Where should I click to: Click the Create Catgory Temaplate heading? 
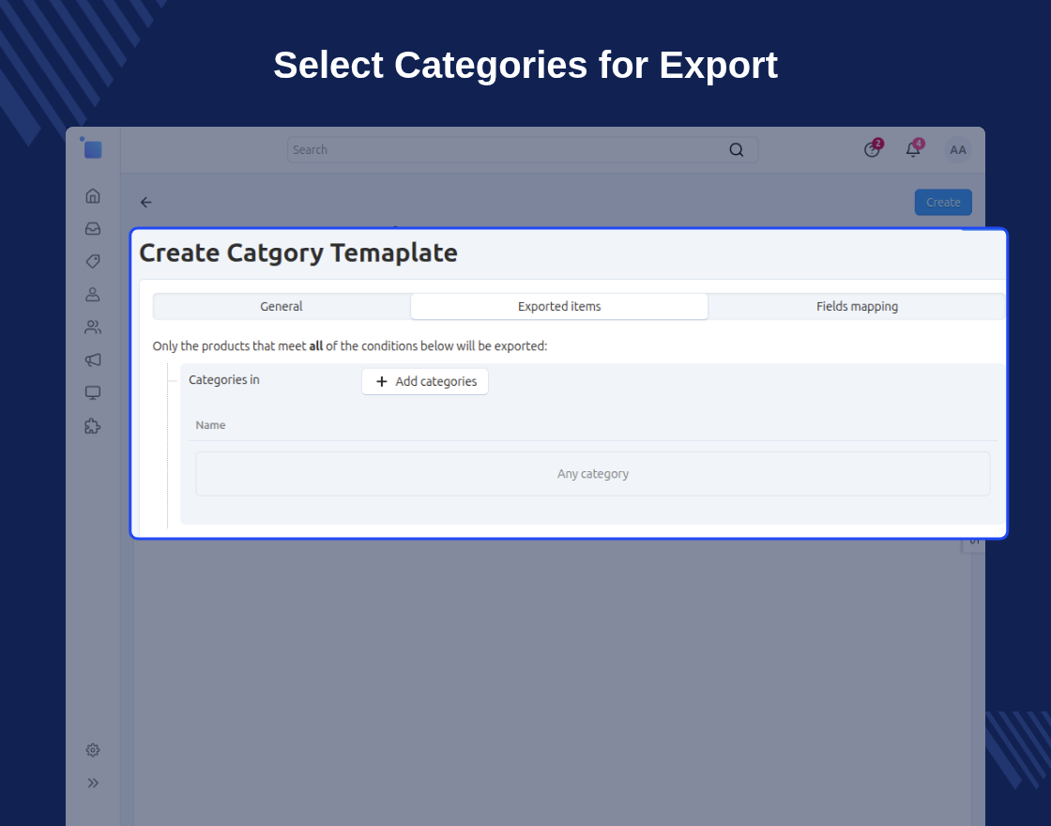pos(298,252)
